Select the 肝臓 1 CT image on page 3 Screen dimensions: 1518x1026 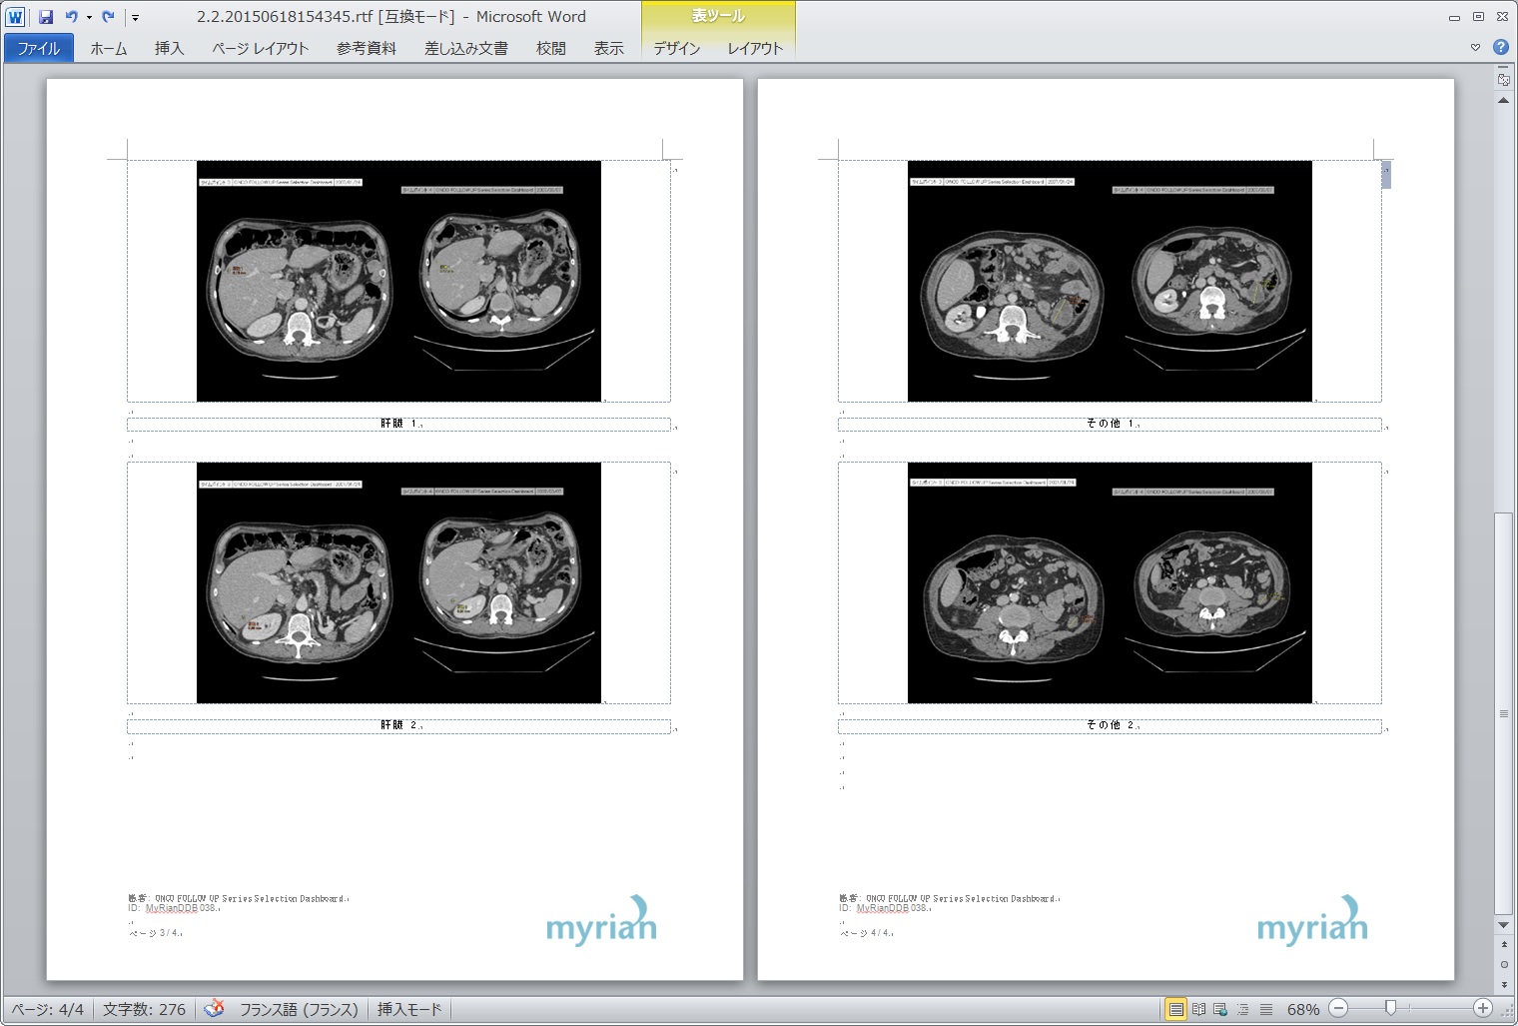pyautogui.click(x=398, y=281)
